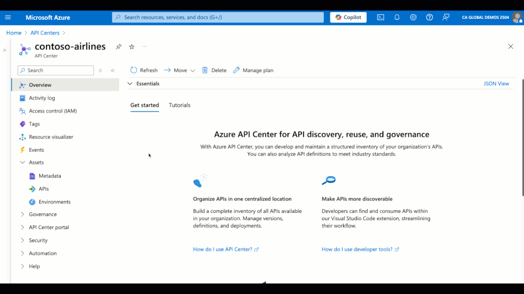Click the contoso-airlines API Center icon
The image size is (524, 294).
tap(25, 50)
